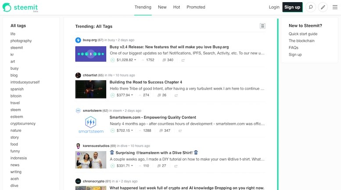Filter by the photography tag
Screen dimensions: 341x190
(x=21, y=41)
